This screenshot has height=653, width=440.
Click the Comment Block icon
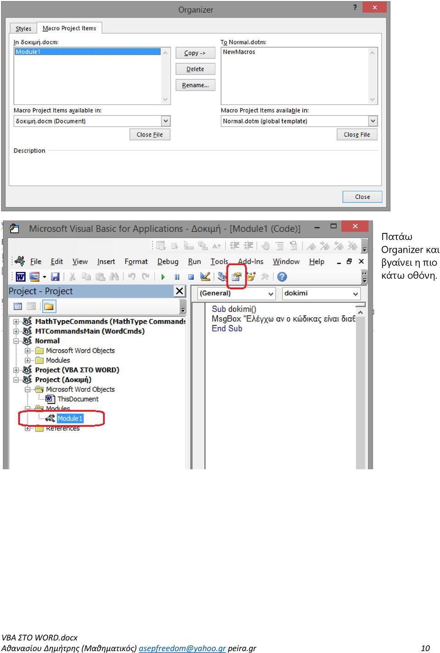(280, 246)
